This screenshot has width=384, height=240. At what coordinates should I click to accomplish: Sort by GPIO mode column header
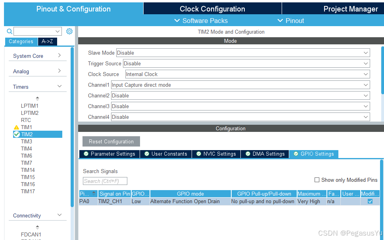pos(190,194)
